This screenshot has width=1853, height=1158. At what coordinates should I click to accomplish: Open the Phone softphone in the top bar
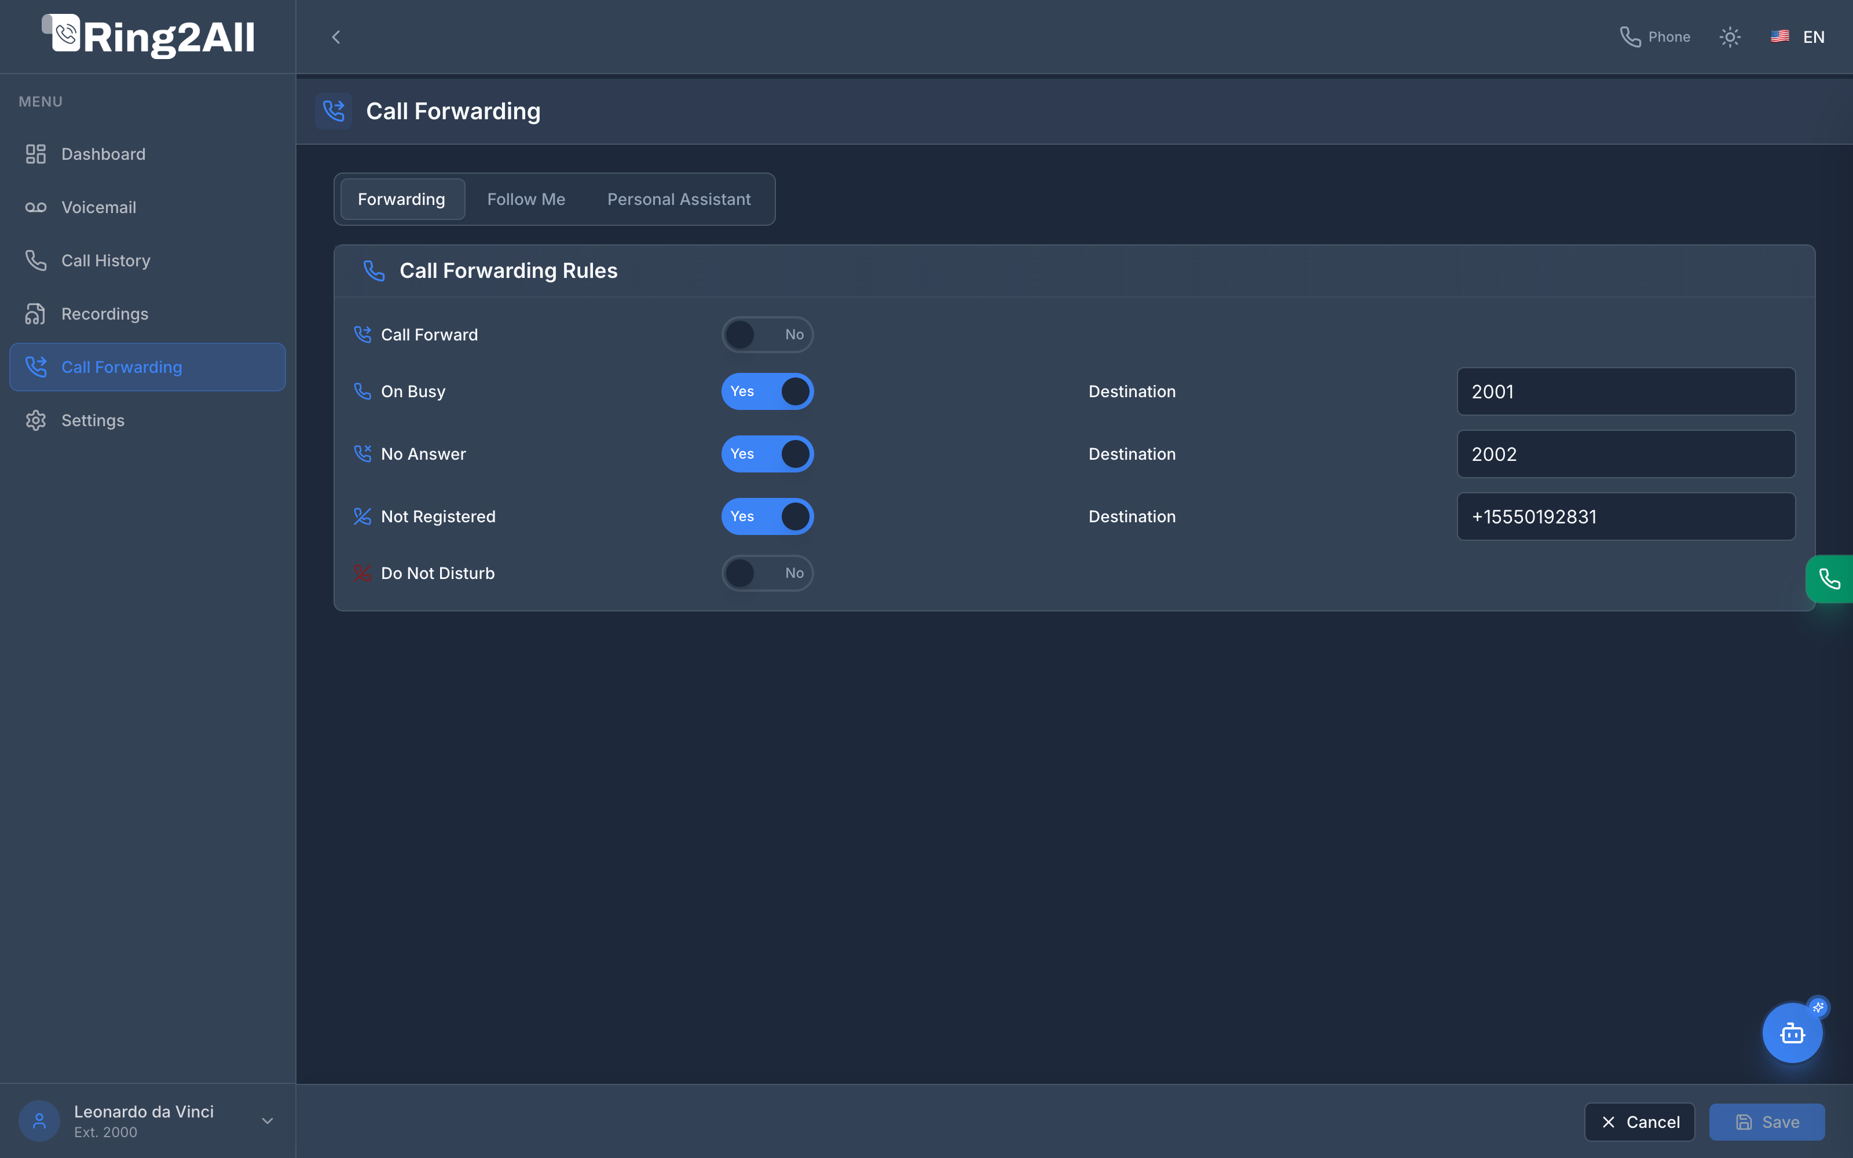click(1655, 36)
